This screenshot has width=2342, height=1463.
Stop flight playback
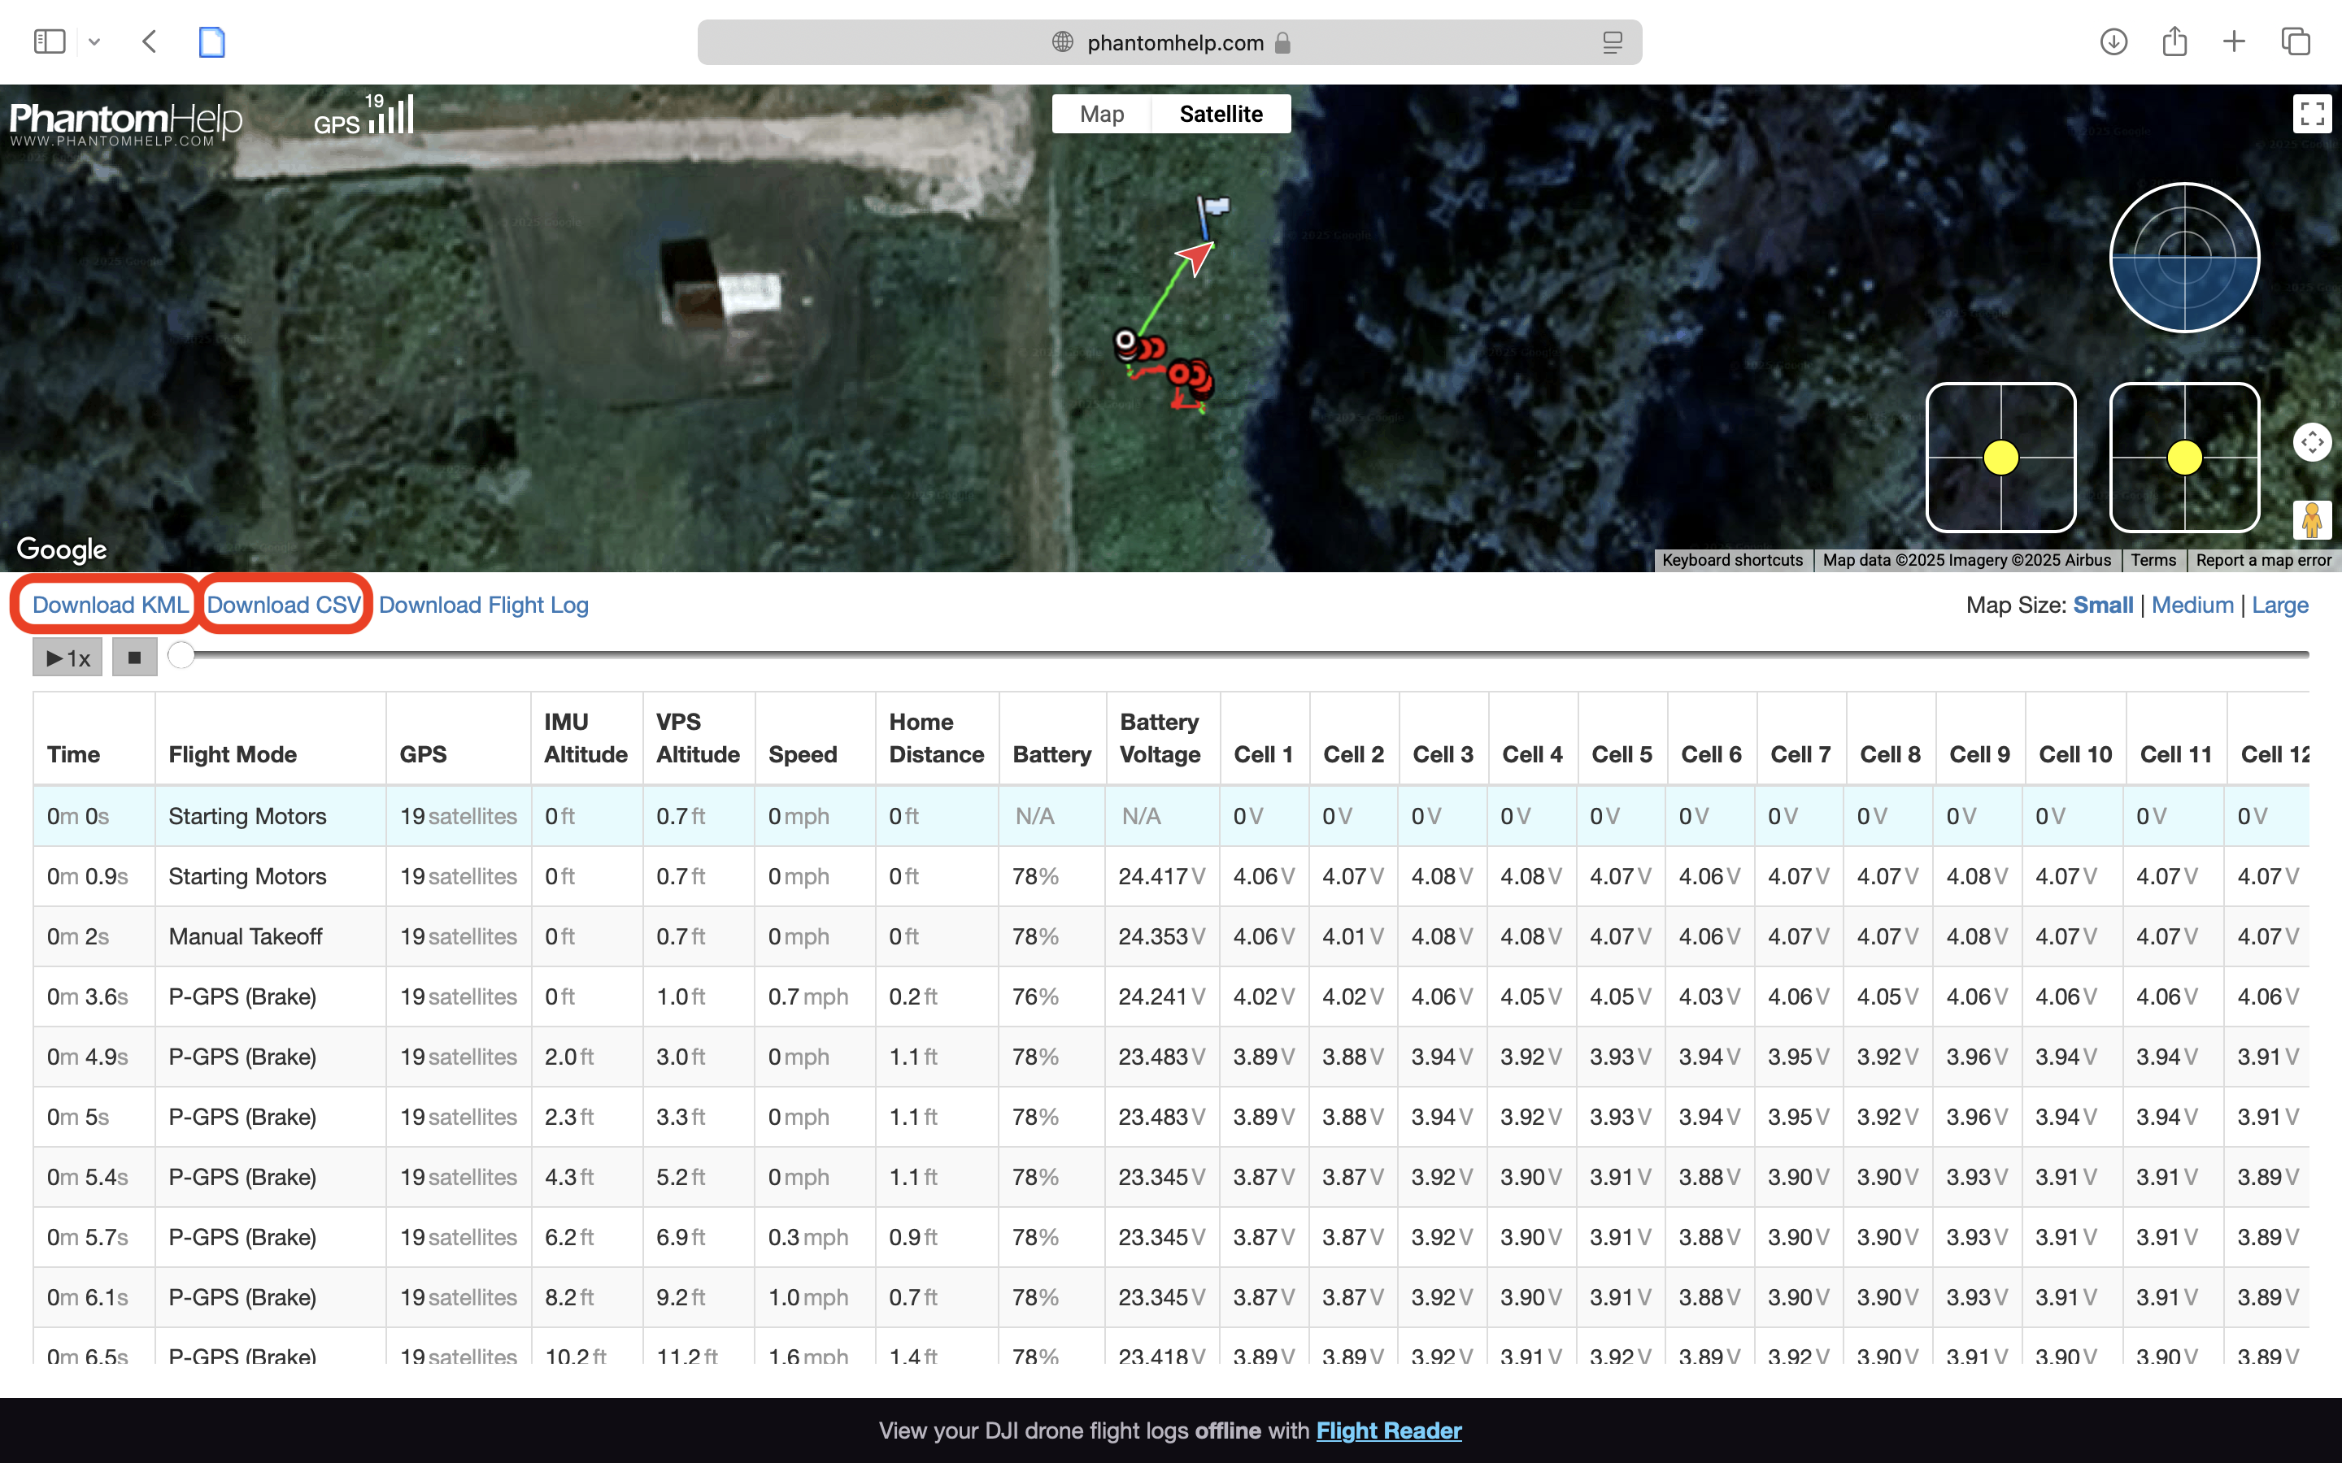point(134,658)
